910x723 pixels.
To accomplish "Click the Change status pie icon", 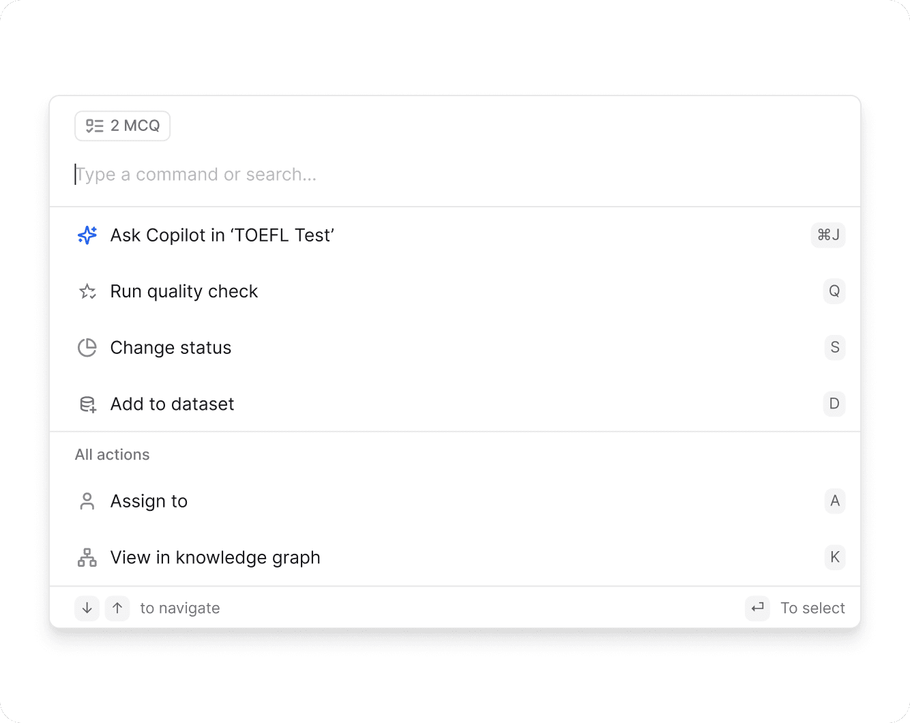I will [87, 348].
